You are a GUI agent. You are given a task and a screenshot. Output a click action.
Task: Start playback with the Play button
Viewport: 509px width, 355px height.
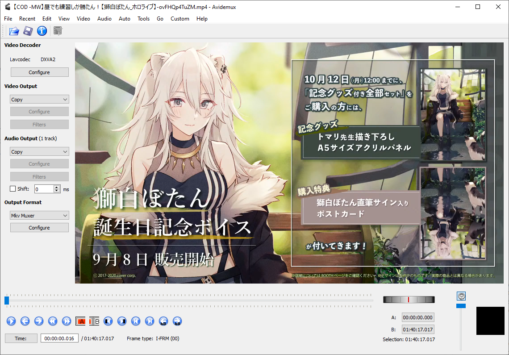point(11,321)
